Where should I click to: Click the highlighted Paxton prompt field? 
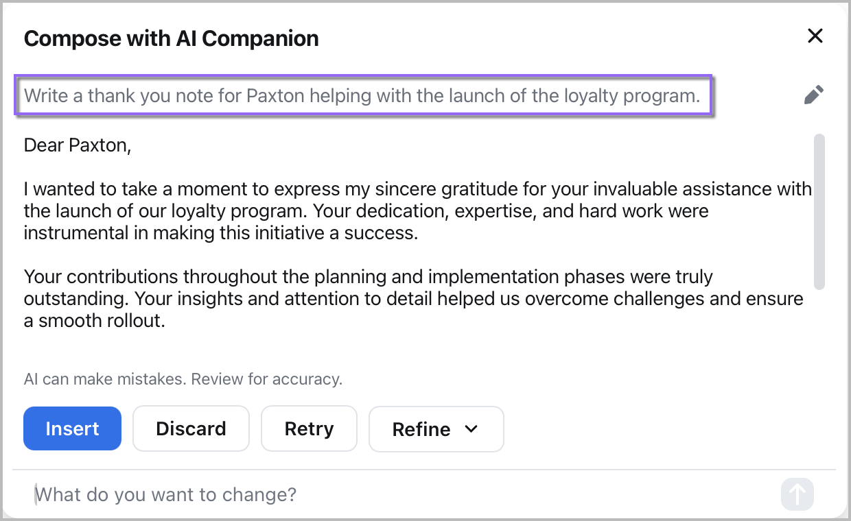(x=364, y=95)
